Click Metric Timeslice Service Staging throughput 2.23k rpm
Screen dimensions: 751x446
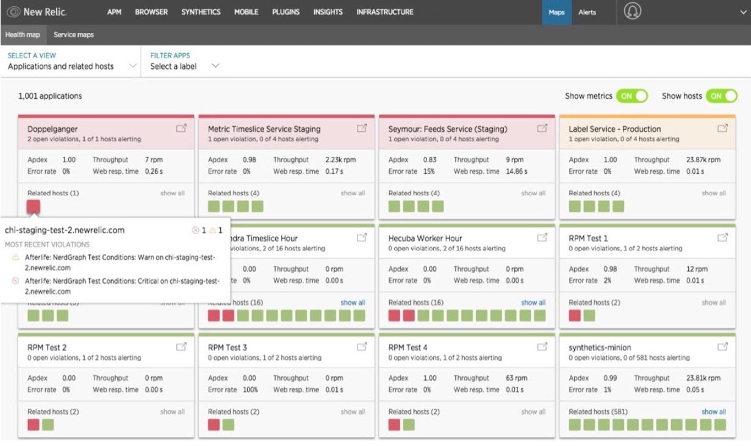point(340,160)
